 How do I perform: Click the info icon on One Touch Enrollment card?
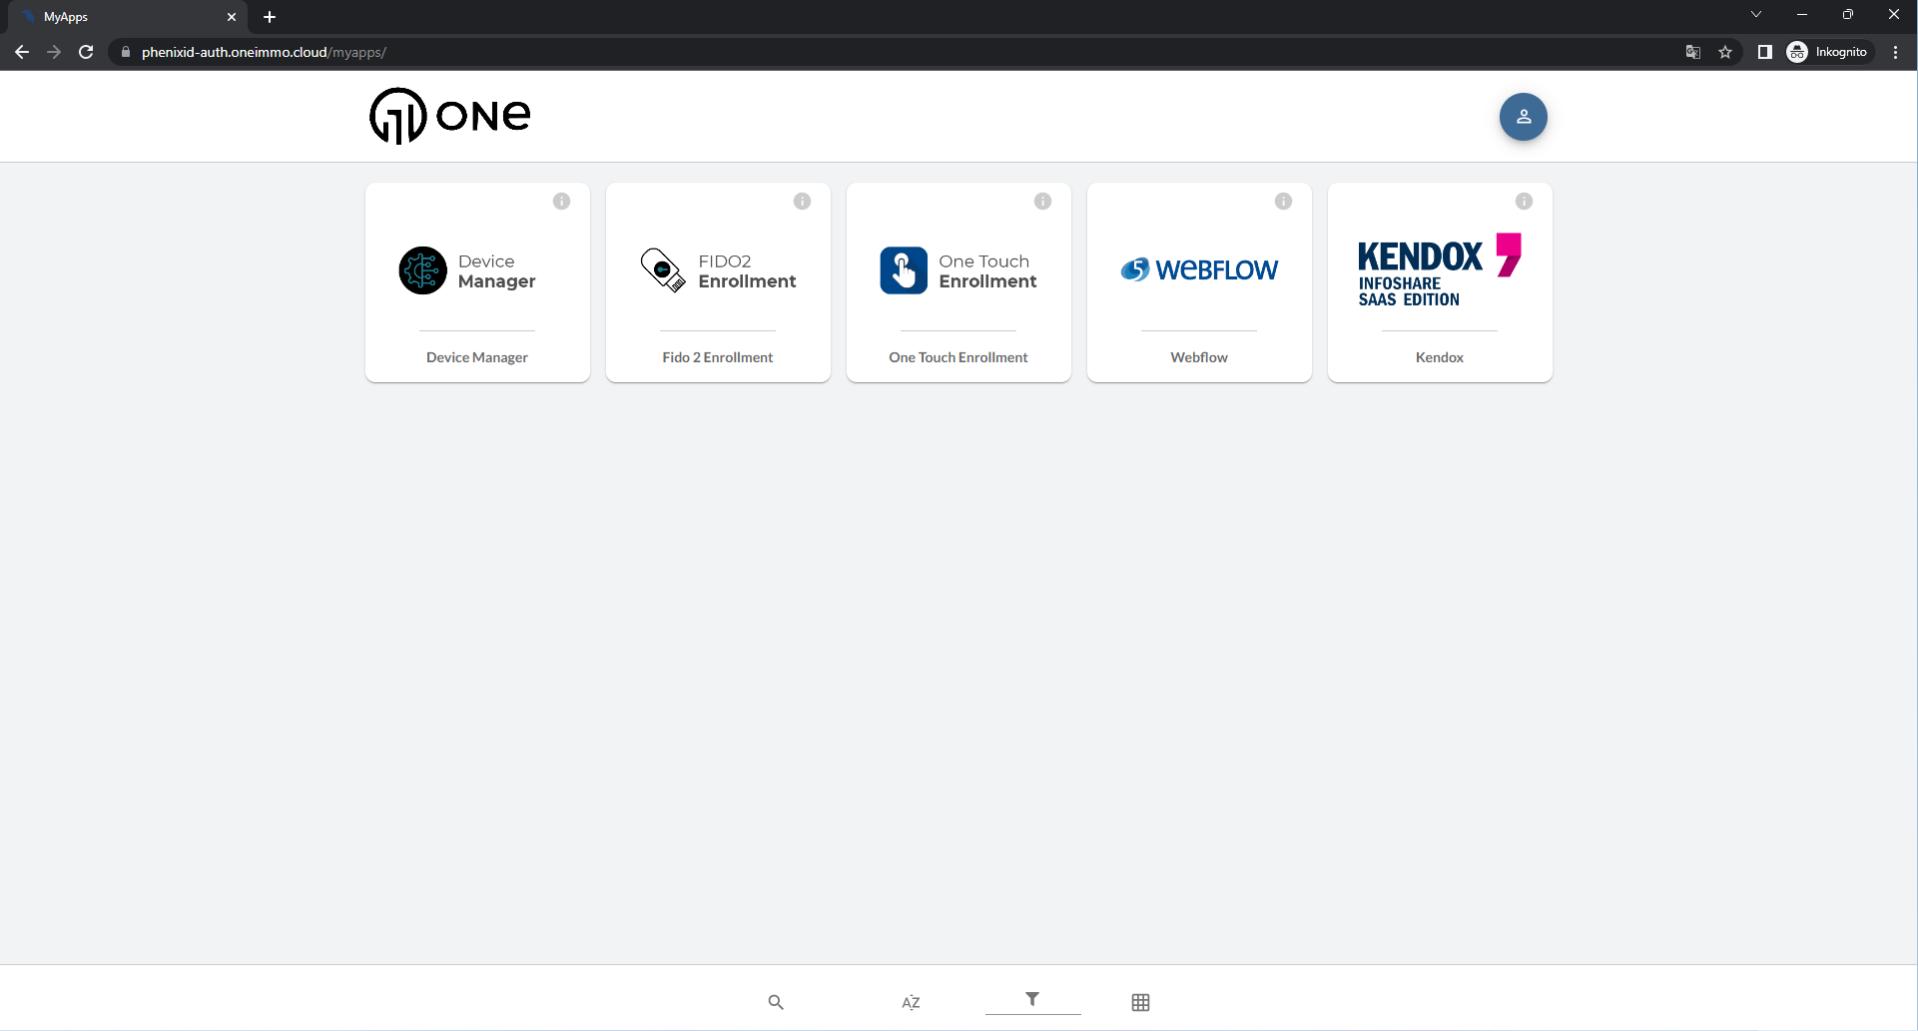pos(1043,202)
